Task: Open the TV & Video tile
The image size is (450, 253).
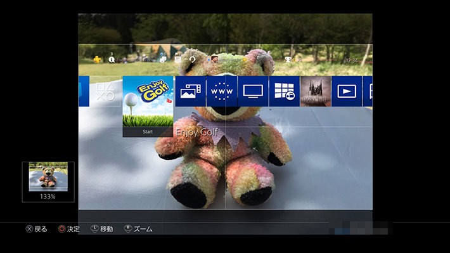Action: click(x=253, y=91)
